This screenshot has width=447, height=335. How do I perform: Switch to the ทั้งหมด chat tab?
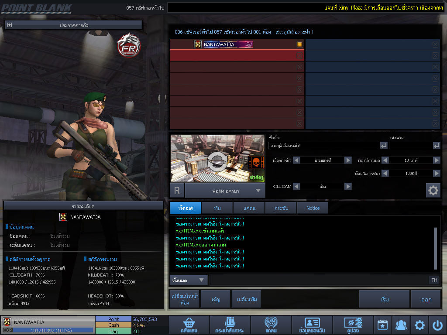186,208
